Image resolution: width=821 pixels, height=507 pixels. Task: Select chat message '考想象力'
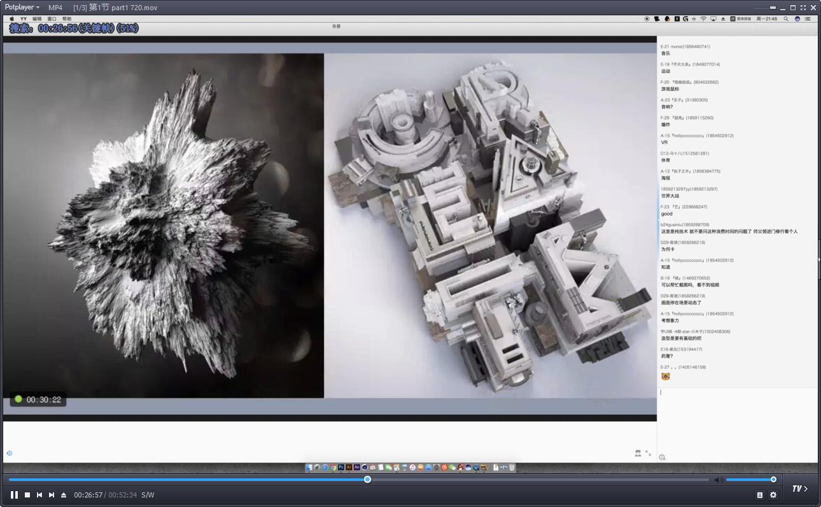tap(670, 321)
